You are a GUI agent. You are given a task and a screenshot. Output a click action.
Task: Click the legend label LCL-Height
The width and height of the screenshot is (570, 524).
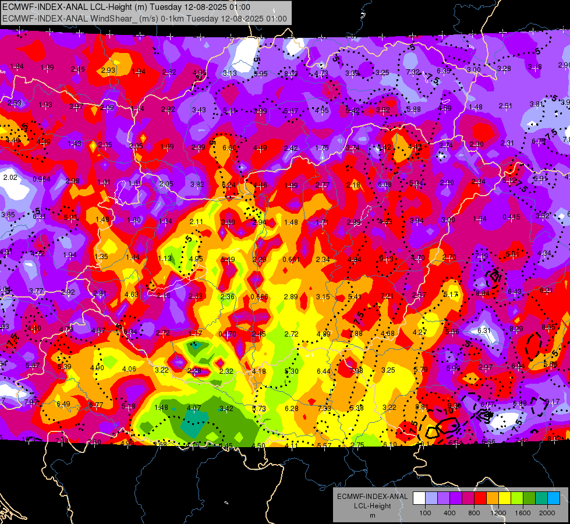coord(372,506)
